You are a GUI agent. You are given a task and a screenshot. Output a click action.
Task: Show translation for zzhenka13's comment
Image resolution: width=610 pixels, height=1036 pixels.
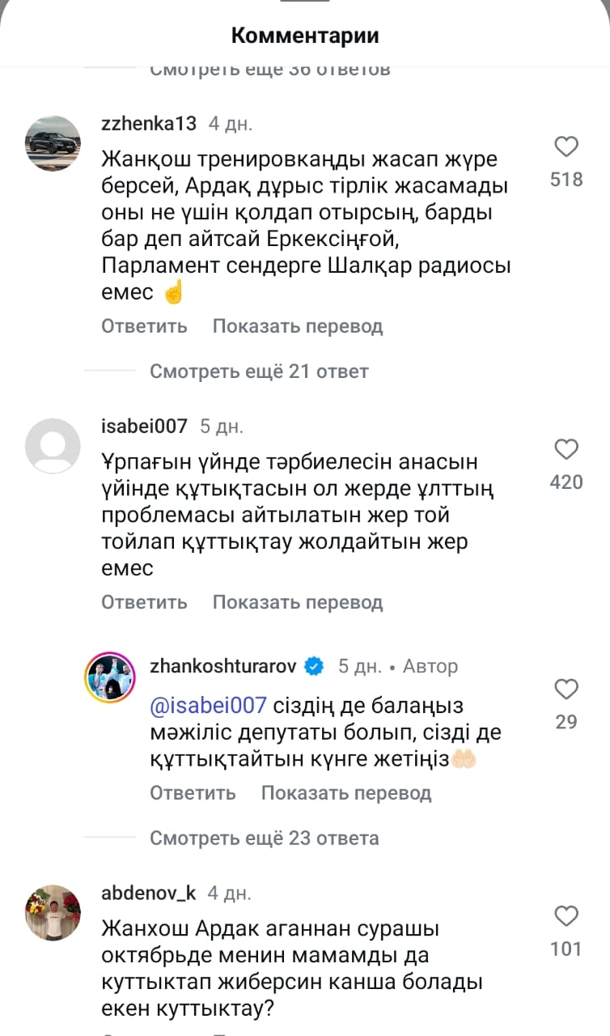click(x=298, y=326)
